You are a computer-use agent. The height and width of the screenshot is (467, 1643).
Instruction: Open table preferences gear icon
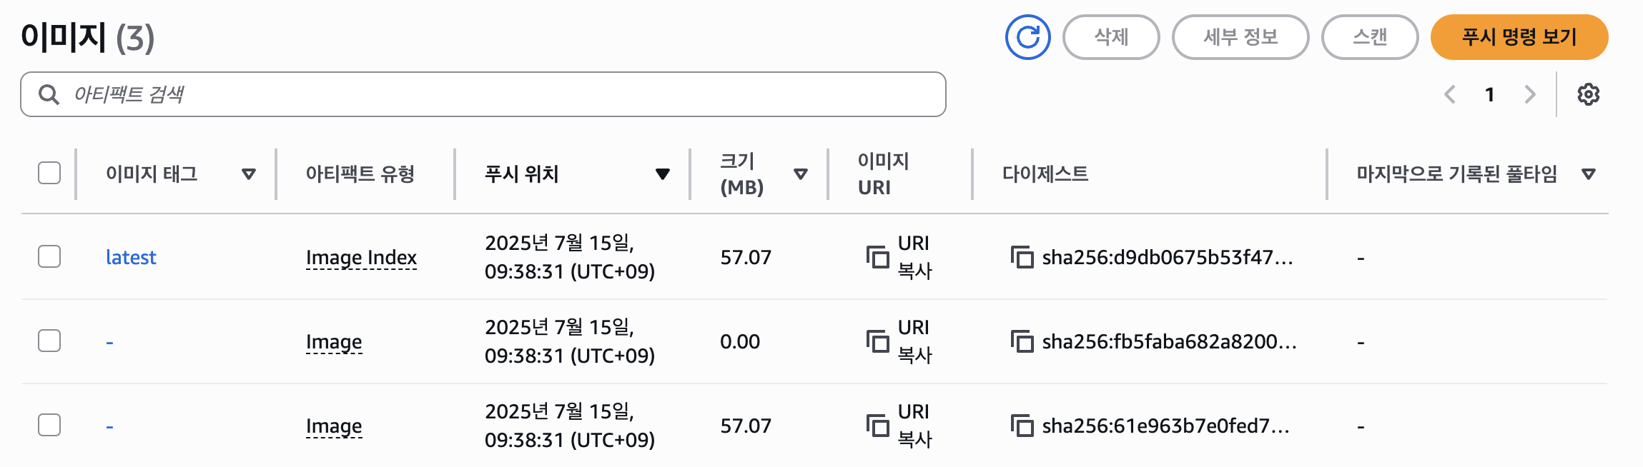pyautogui.click(x=1588, y=94)
